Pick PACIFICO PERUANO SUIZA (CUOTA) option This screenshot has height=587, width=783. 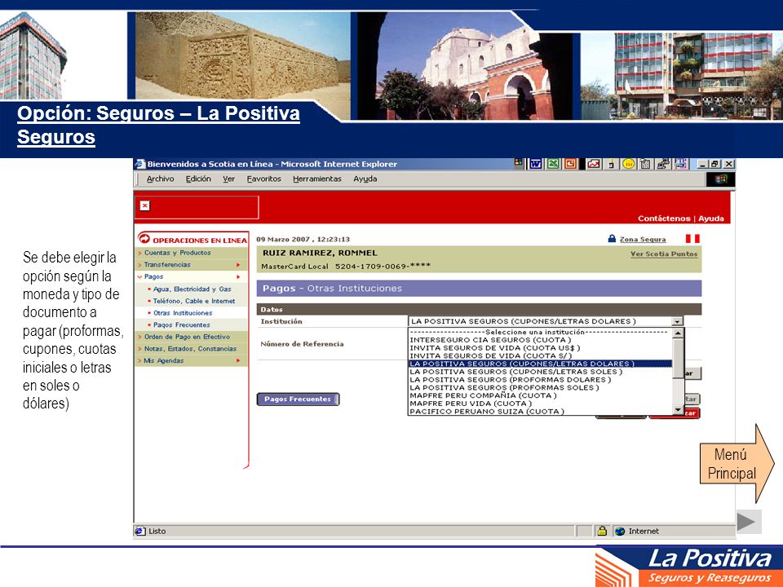click(540, 411)
